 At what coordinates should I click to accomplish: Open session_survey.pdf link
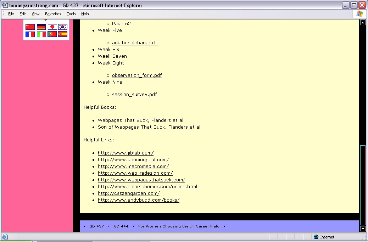pos(134,95)
